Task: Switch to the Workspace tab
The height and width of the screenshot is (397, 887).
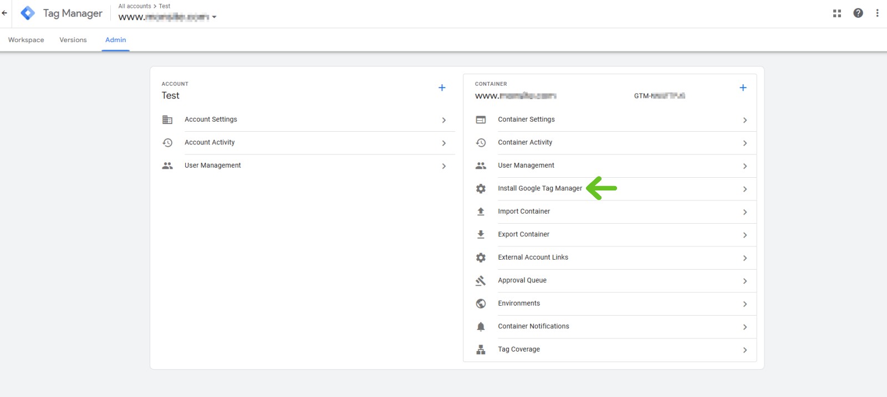Action: tap(26, 40)
